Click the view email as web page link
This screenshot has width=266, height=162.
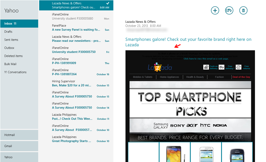point(202,59)
